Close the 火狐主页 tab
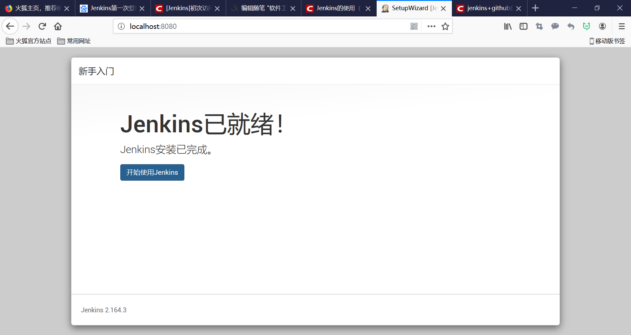This screenshot has width=631, height=335. pyautogui.click(x=67, y=9)
